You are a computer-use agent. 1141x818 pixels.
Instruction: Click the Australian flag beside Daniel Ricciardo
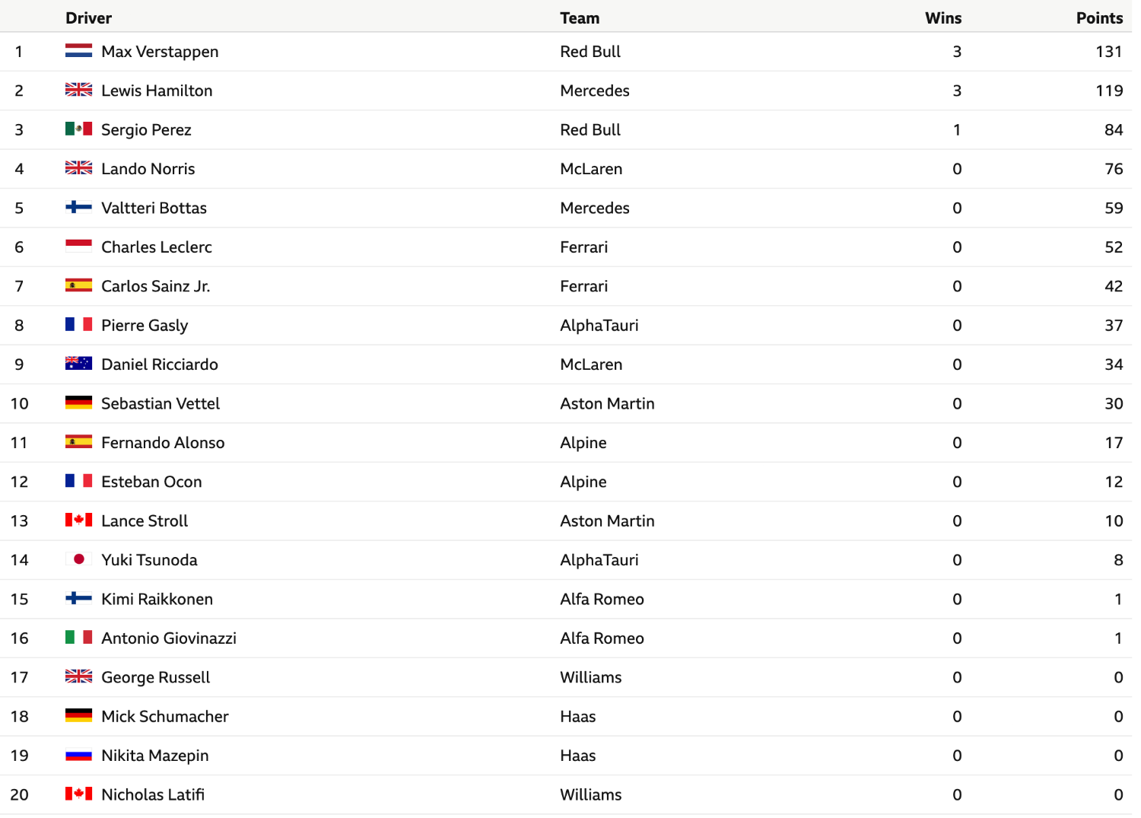click(x=78, y=364)
